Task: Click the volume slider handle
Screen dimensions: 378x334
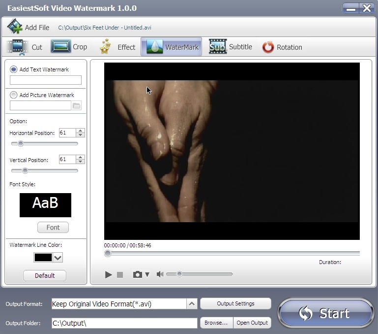Action: coord(179,274)
